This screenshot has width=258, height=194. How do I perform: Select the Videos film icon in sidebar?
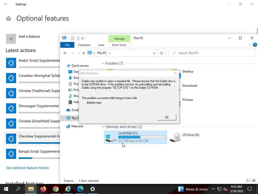[x=70, y=102]
